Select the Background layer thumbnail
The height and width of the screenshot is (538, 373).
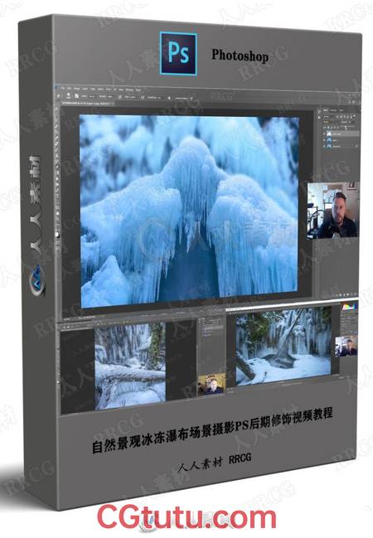pyautogui.click(x=329, y=147)
